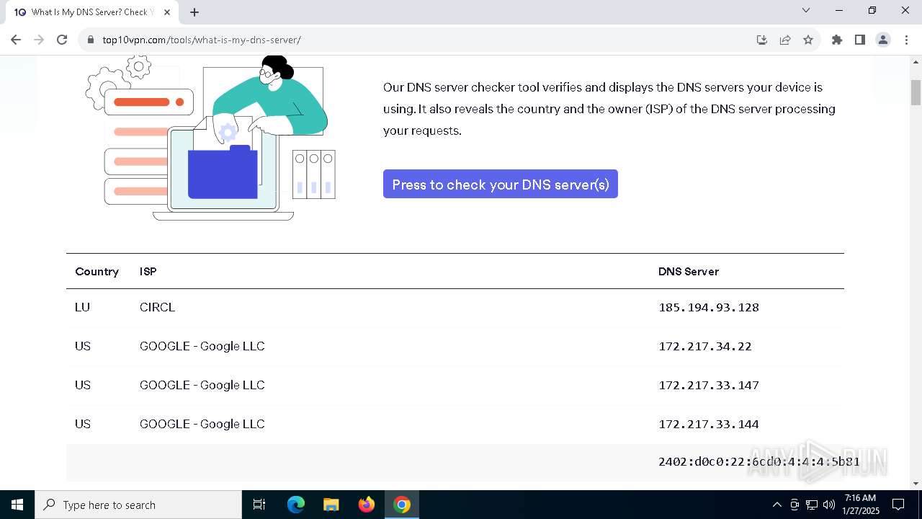Select IP address 172.217.34.22
This screenshot has width=922, height=519.
point(705,346)
